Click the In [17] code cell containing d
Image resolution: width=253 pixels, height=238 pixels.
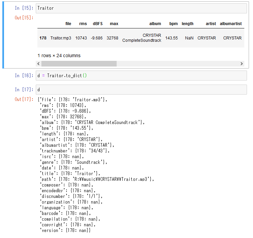tap(141, 90)
